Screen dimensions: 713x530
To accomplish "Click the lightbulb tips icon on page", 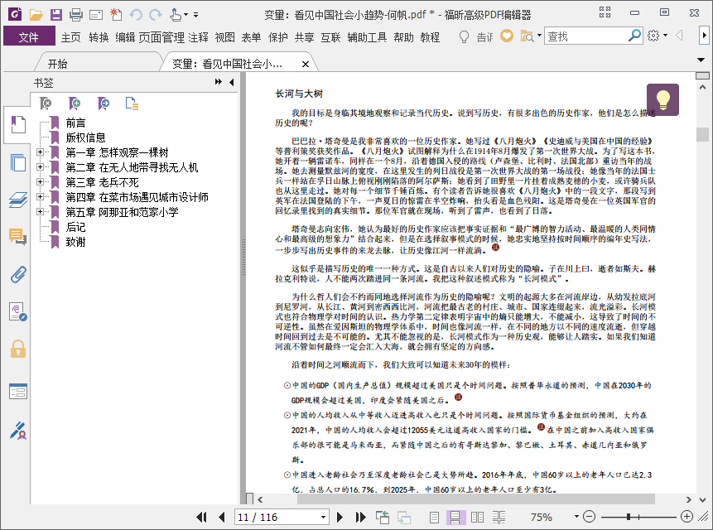I will click(662, 99).
